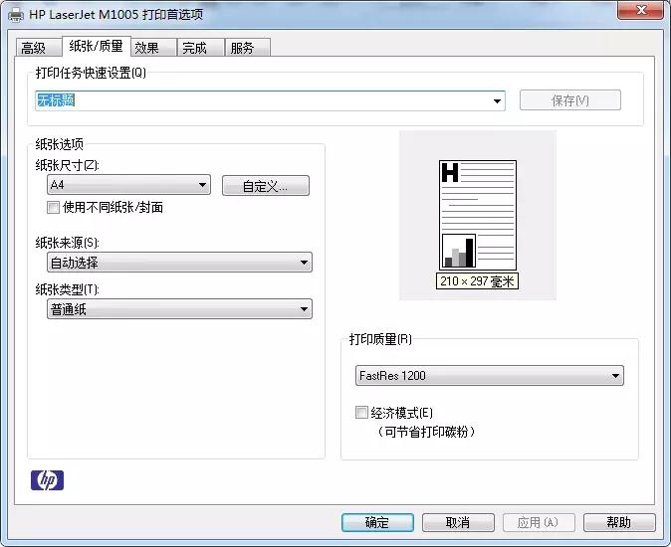Click the （可节省打印碳粉） description text
Screen dimensions: 671x547
[x=427, y=432]
